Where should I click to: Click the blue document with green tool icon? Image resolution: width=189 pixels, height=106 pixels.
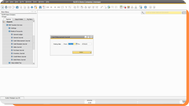click(x=109, y=7)
